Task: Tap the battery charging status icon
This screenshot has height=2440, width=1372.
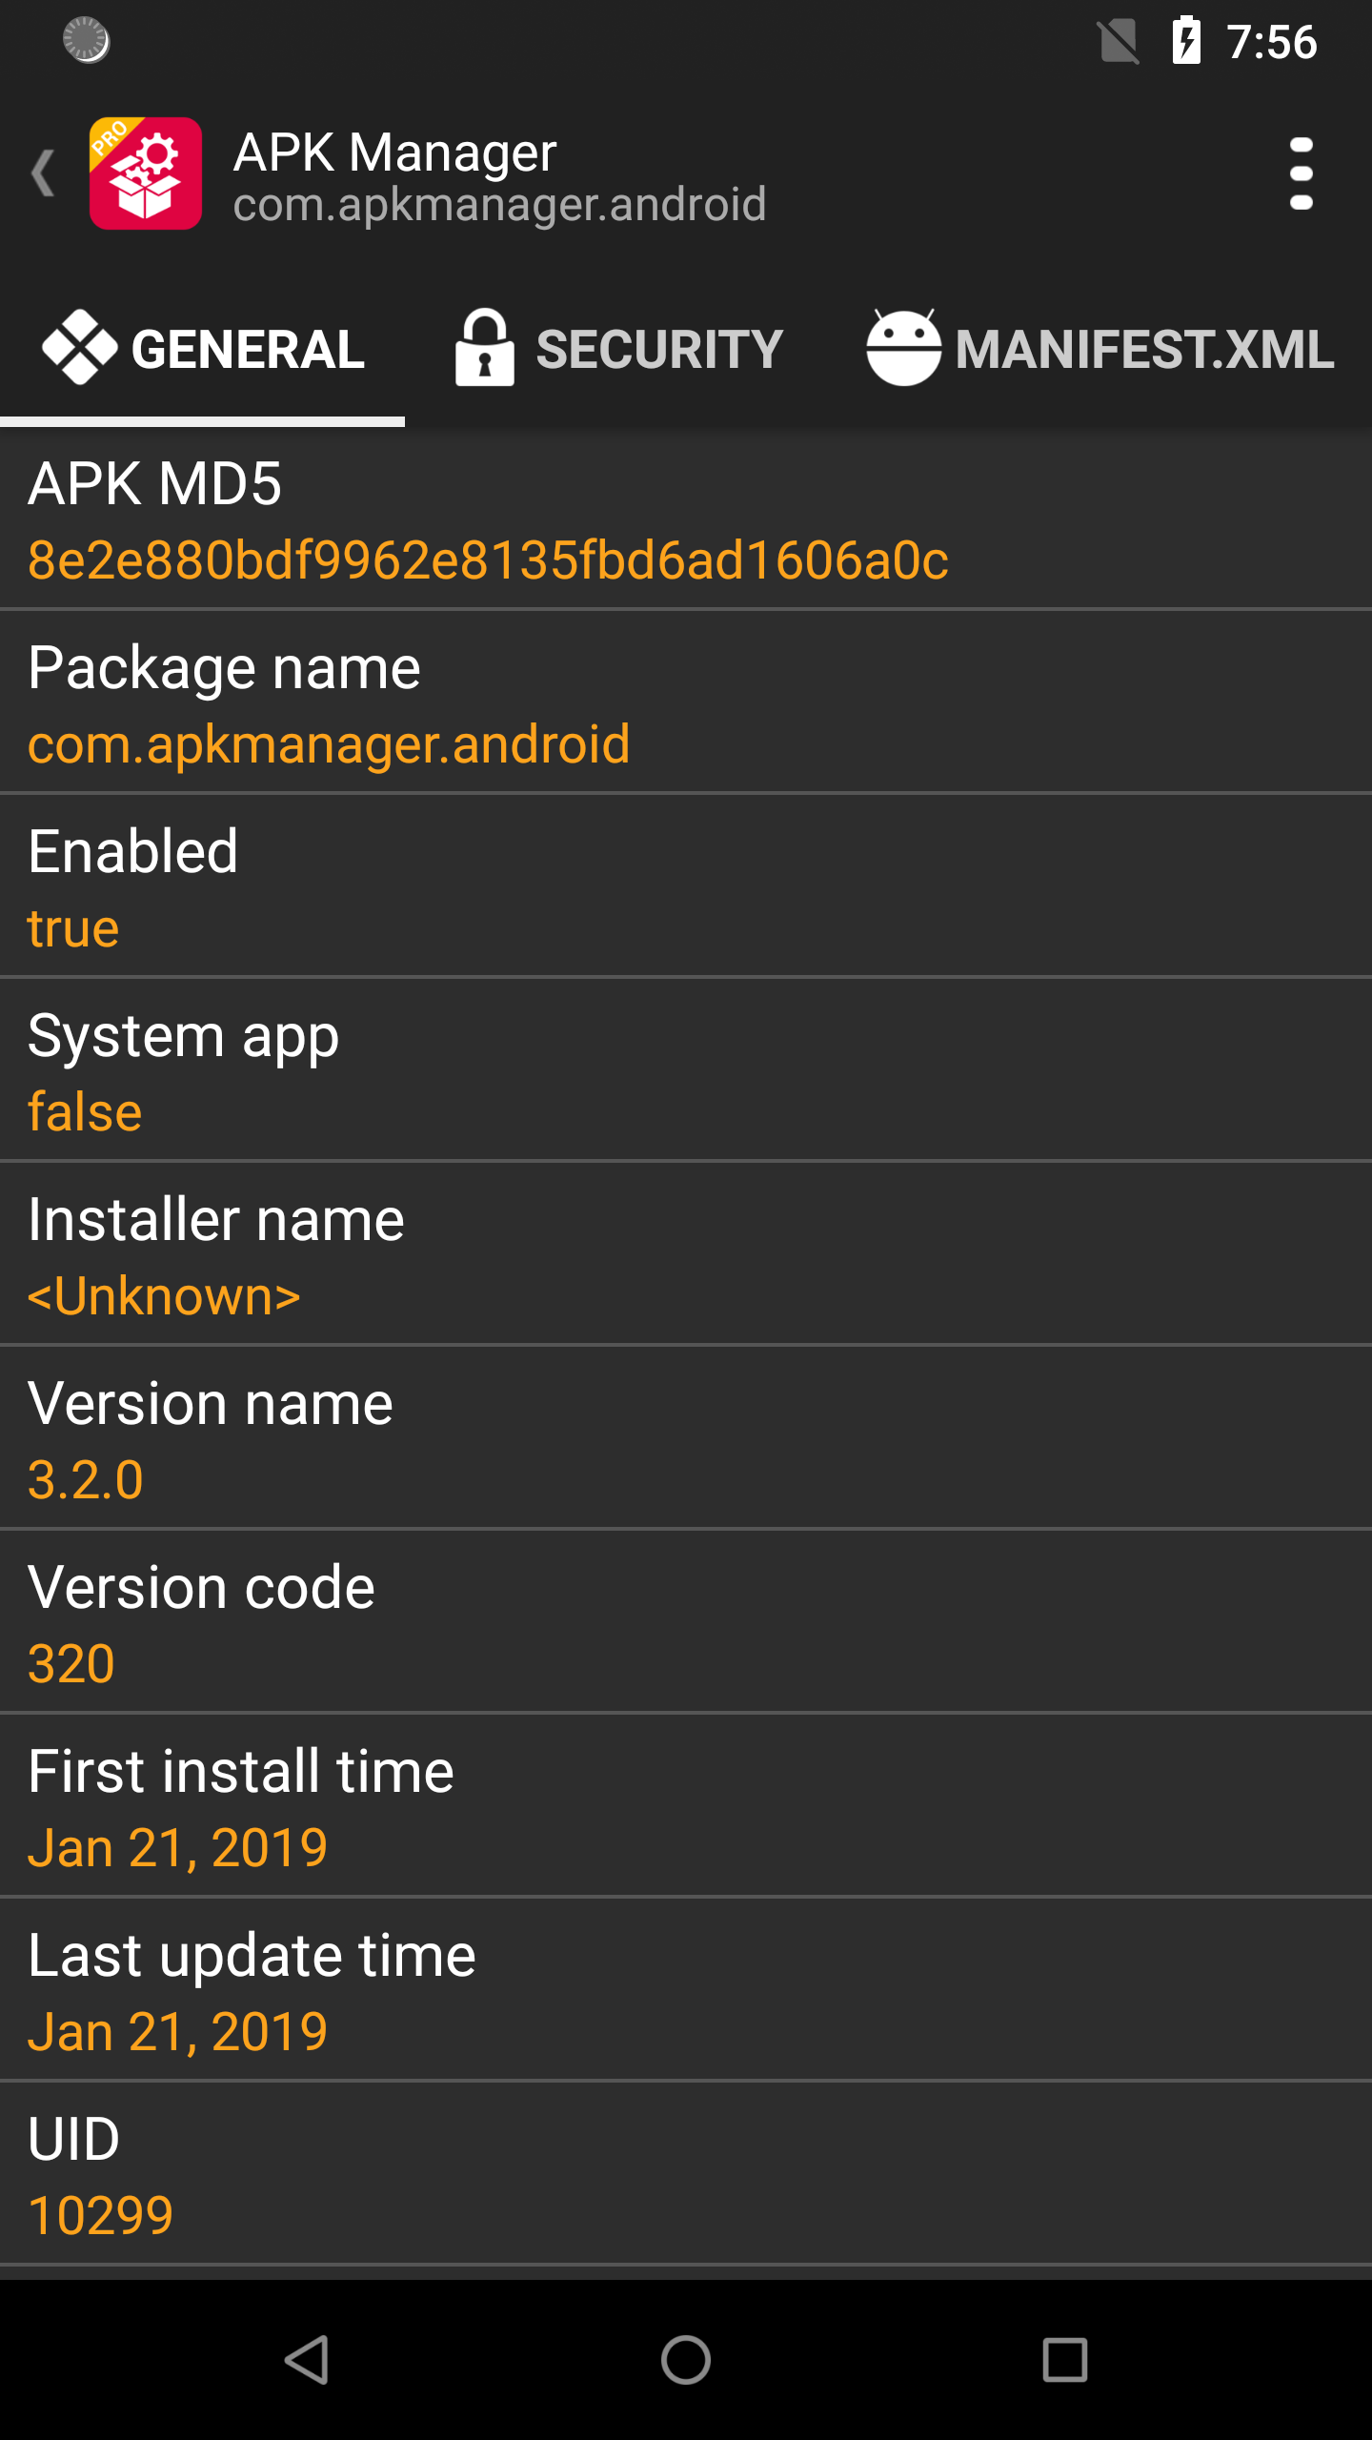Action: coord(1186,41)
